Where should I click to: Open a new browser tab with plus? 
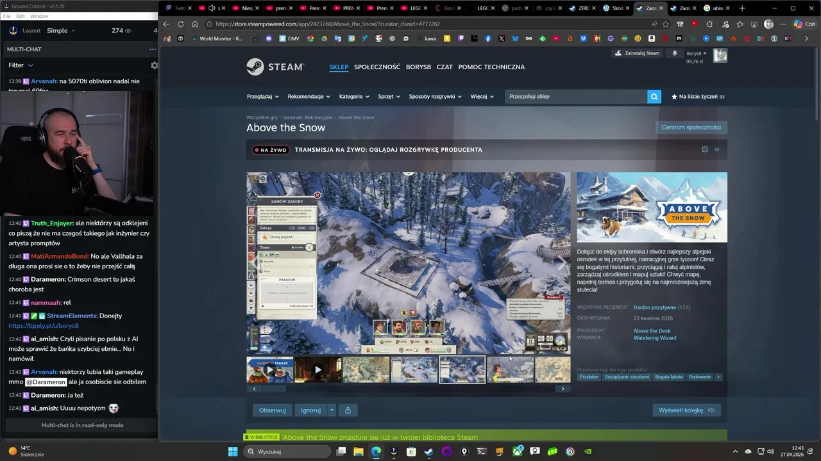coord(742,8)
